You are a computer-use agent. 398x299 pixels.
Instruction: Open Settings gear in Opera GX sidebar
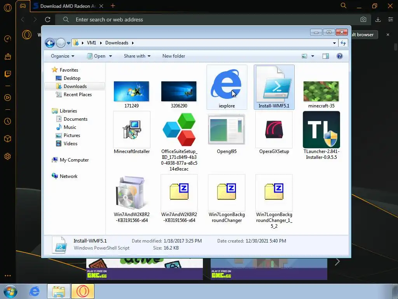click(x=8, y=157)
